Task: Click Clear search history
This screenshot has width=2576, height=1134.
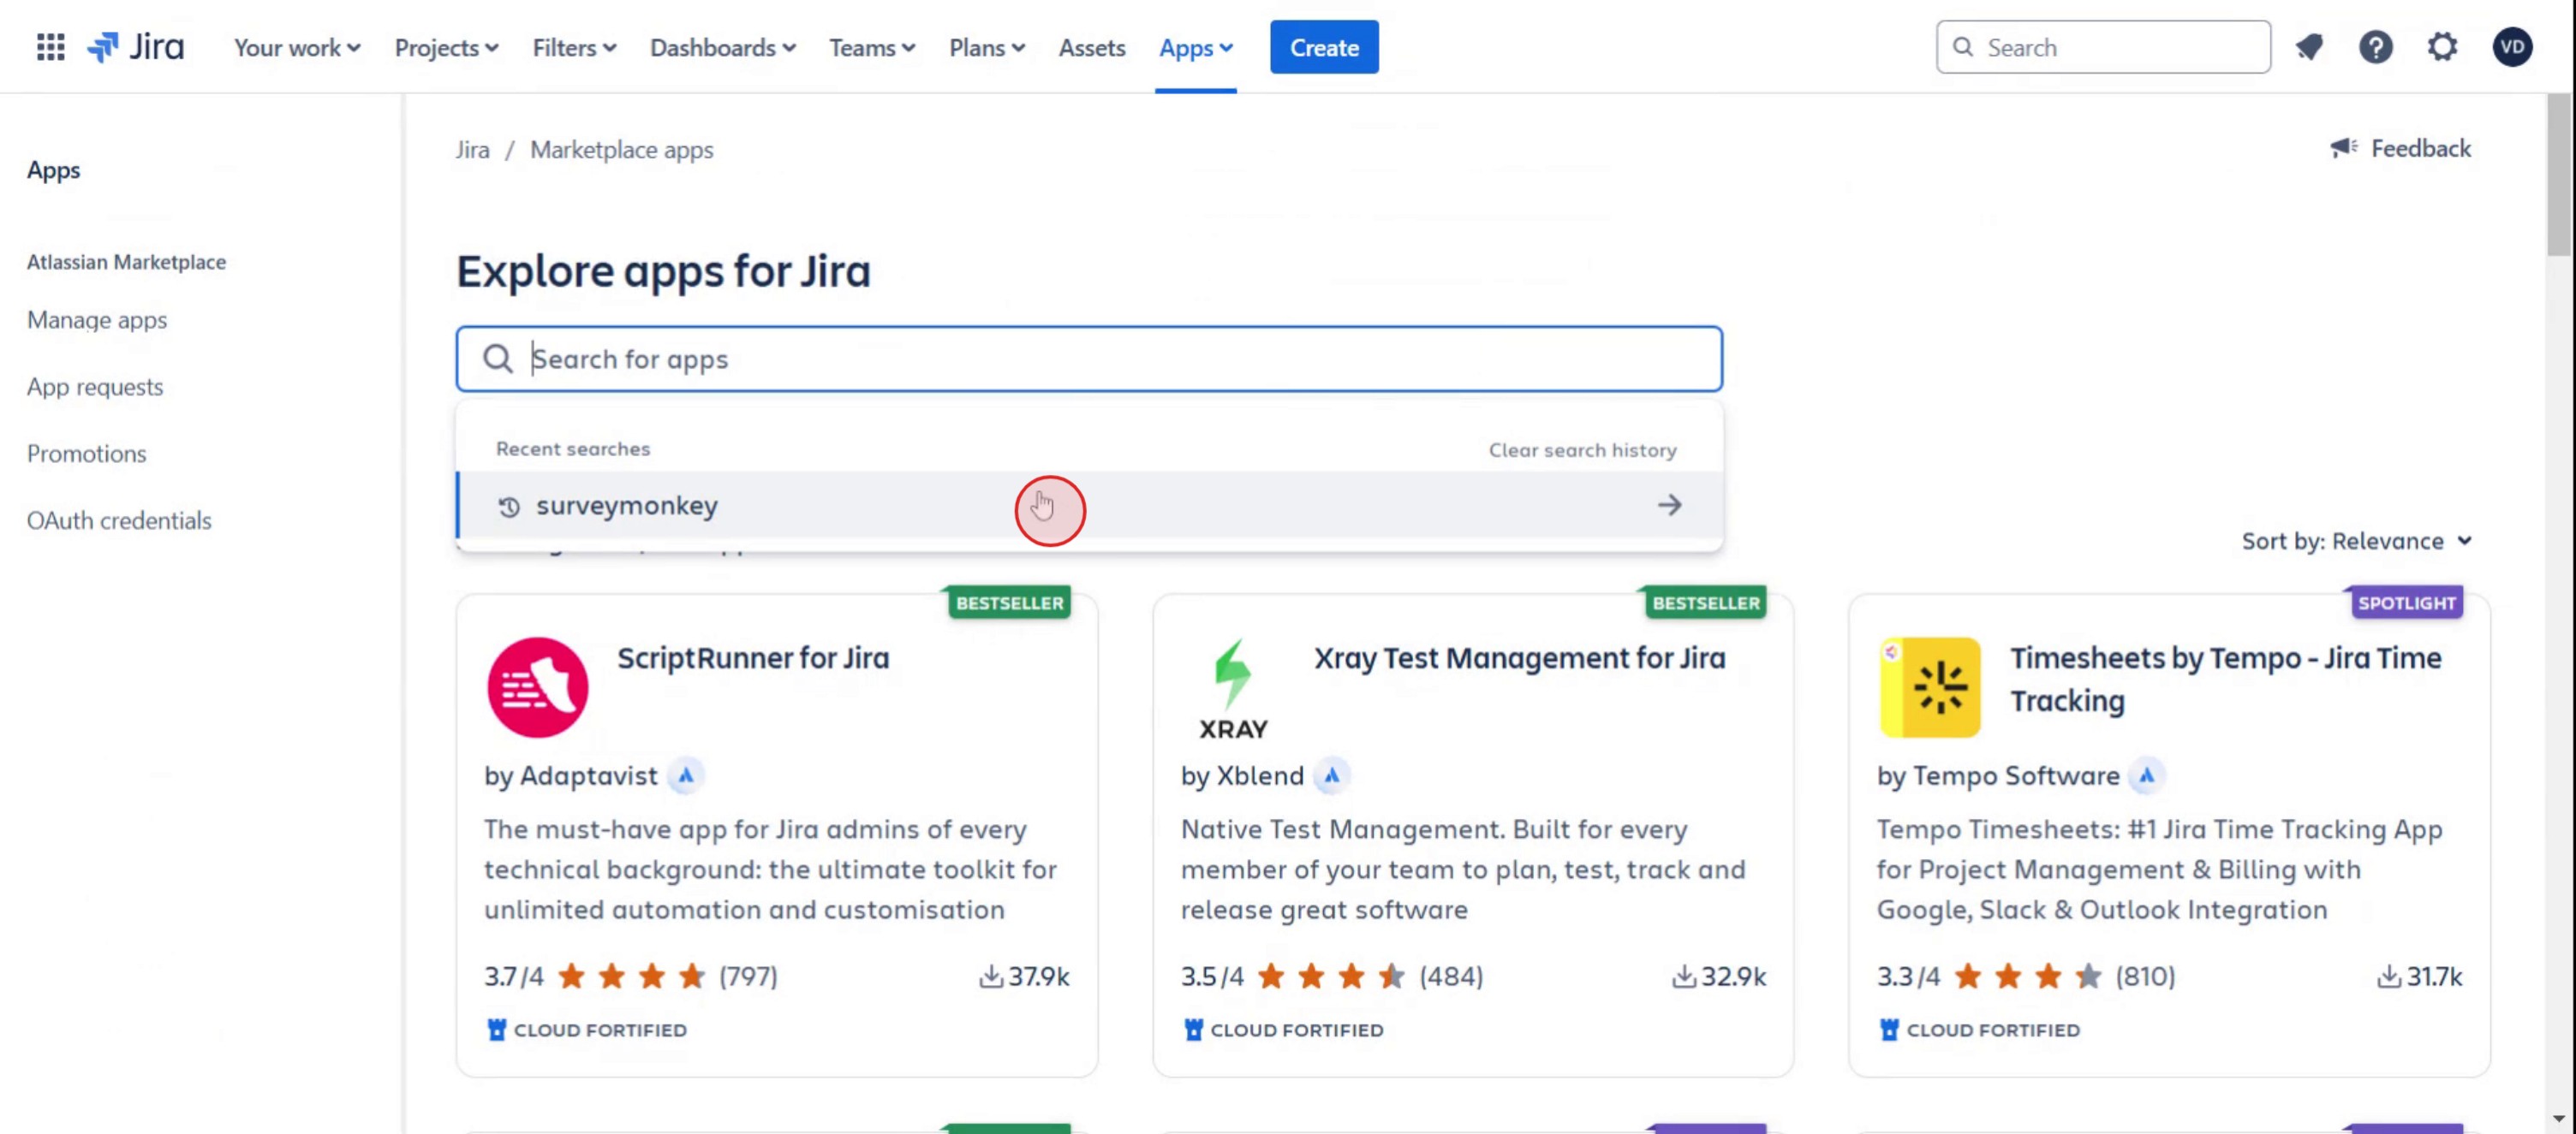Action: (x=1582, y=449)
